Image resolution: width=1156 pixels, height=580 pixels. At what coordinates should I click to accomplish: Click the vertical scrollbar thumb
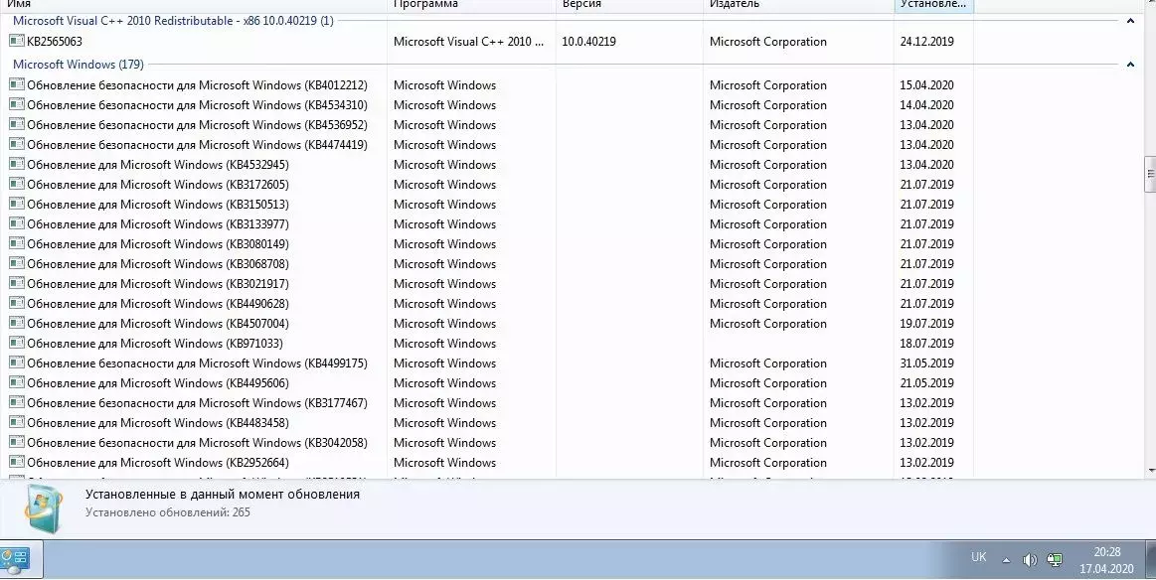[x=1150, y=174]
